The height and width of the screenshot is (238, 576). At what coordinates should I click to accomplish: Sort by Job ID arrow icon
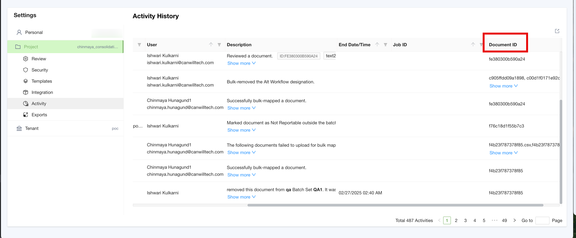tap(473, 44)
